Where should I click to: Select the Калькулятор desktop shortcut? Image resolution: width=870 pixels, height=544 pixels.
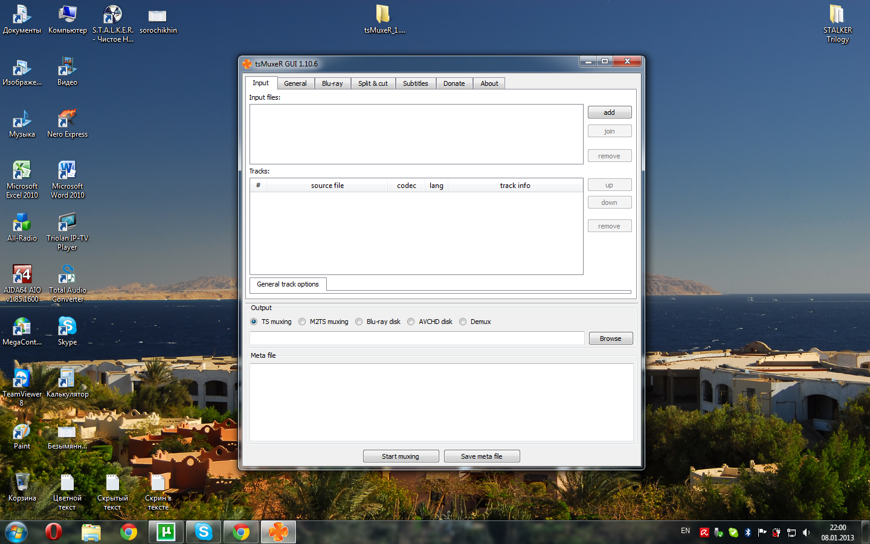pyautogui.click(x=68, y=384)
